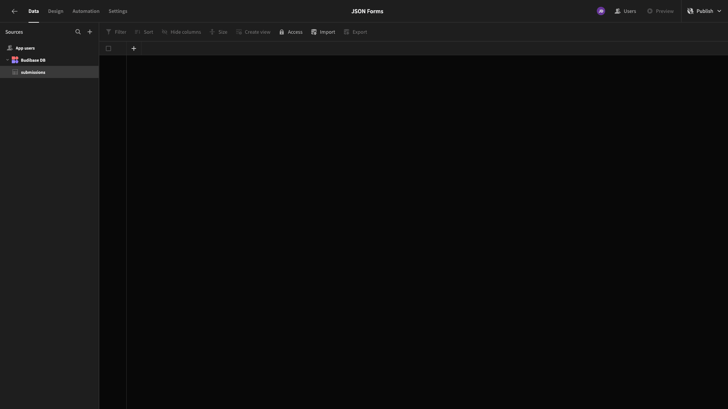Open the Publish dropdown chevron
728x409 pixels.
pos(719,11)
